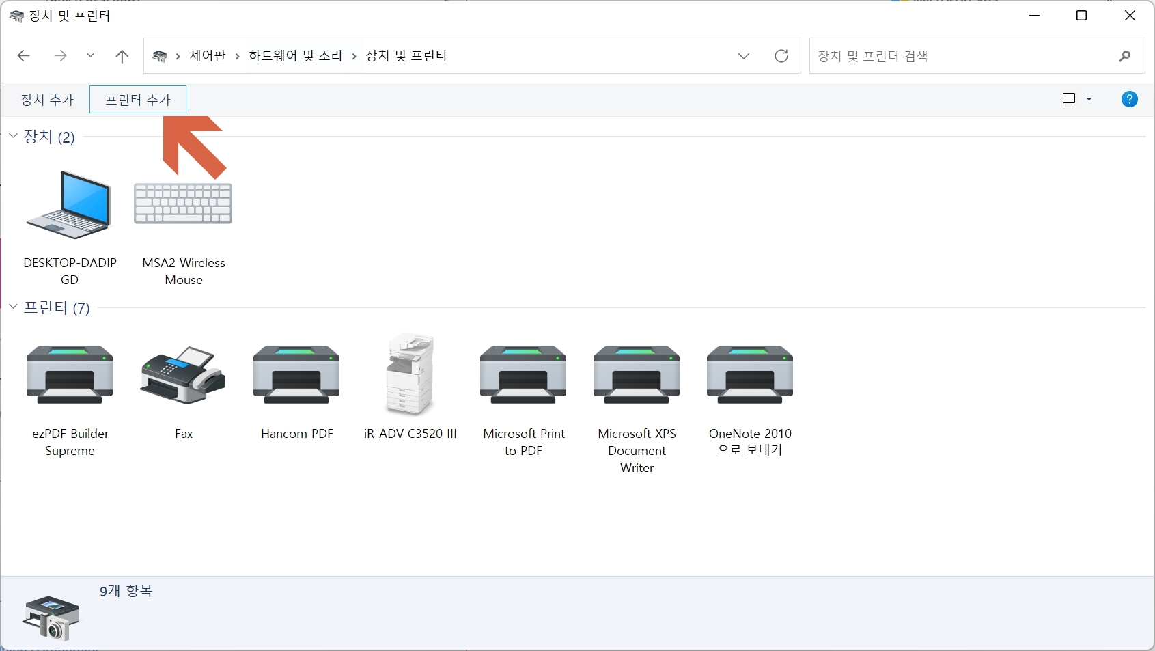Image resolution: width=1155 pixels, height=651 pixels.
Task: Click the DESKTOP-DADIPGD label text
Action: coord(70,271)
